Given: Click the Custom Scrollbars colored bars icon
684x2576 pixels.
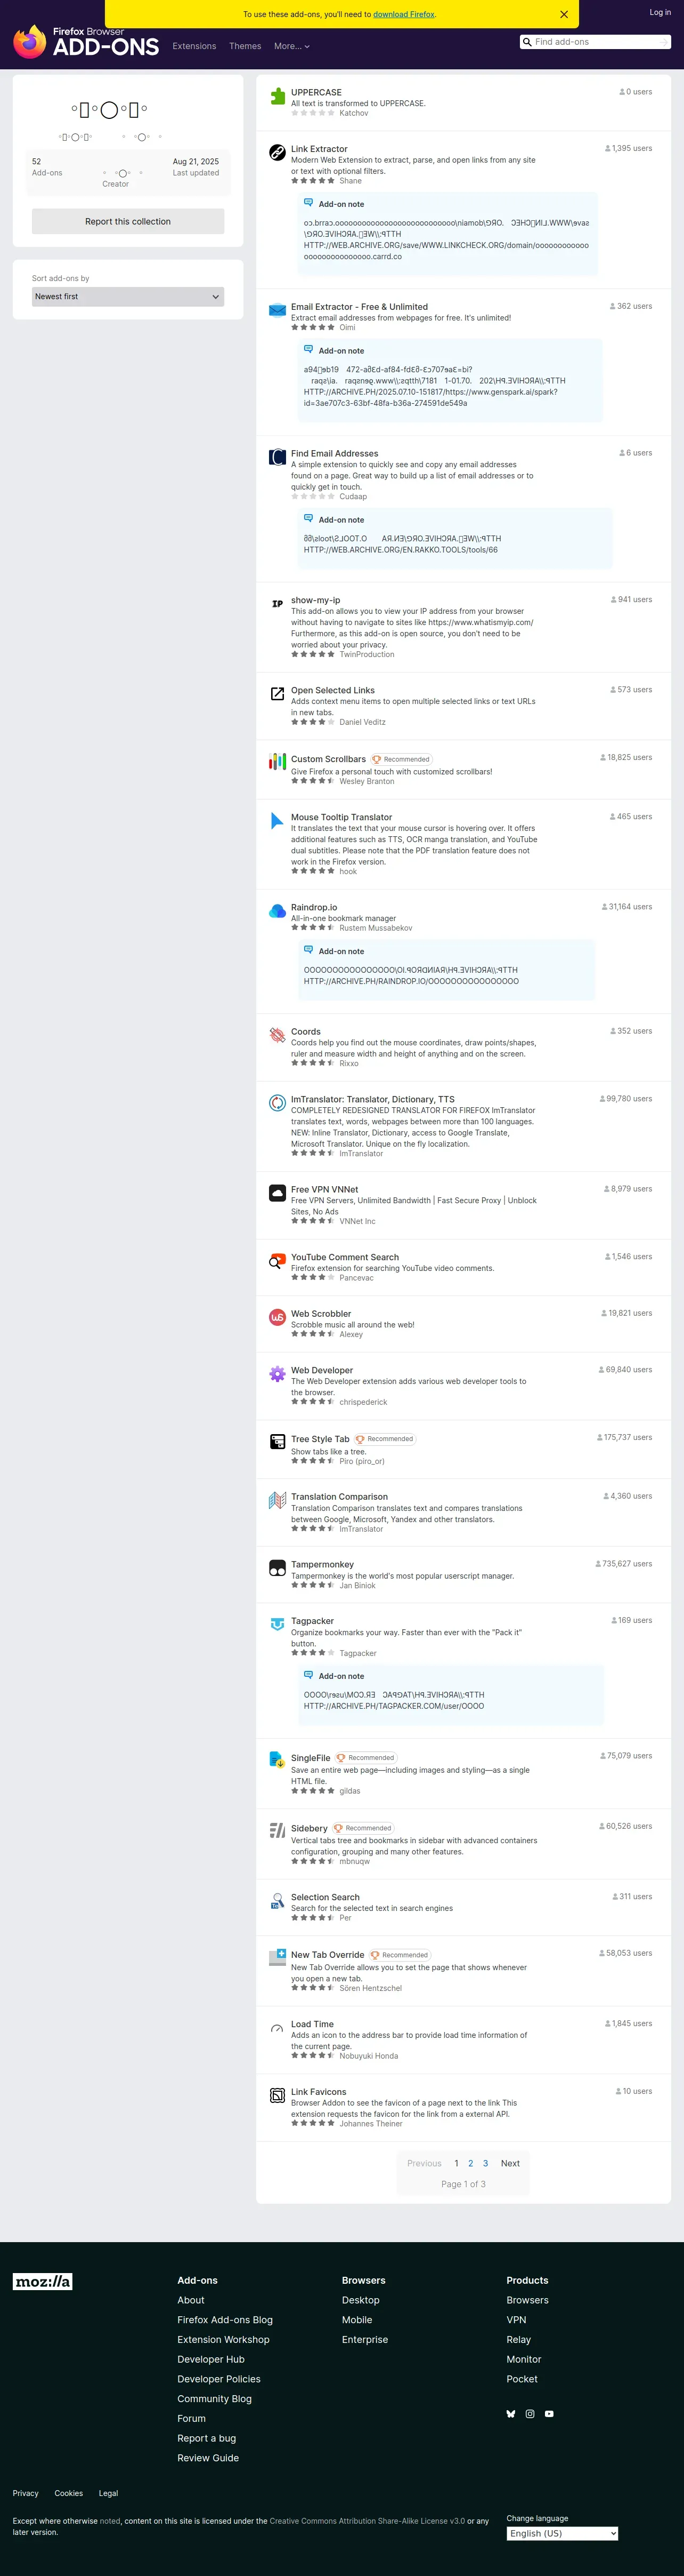Looking at the screenshot, I should click(278, 762).
